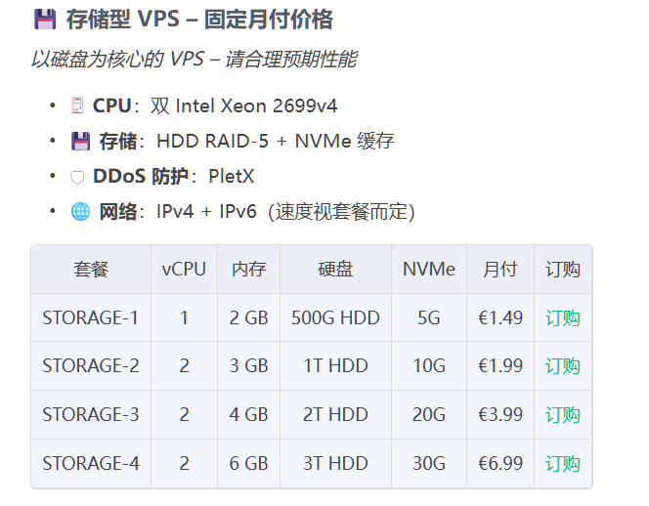The height and width of the screenshot is (506, 649).
Task: Click the 内存 column header
Action: pos(248,270)
